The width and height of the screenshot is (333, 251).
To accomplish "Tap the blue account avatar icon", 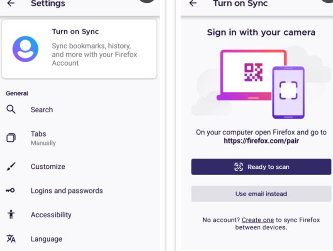I will click(26, 49).
